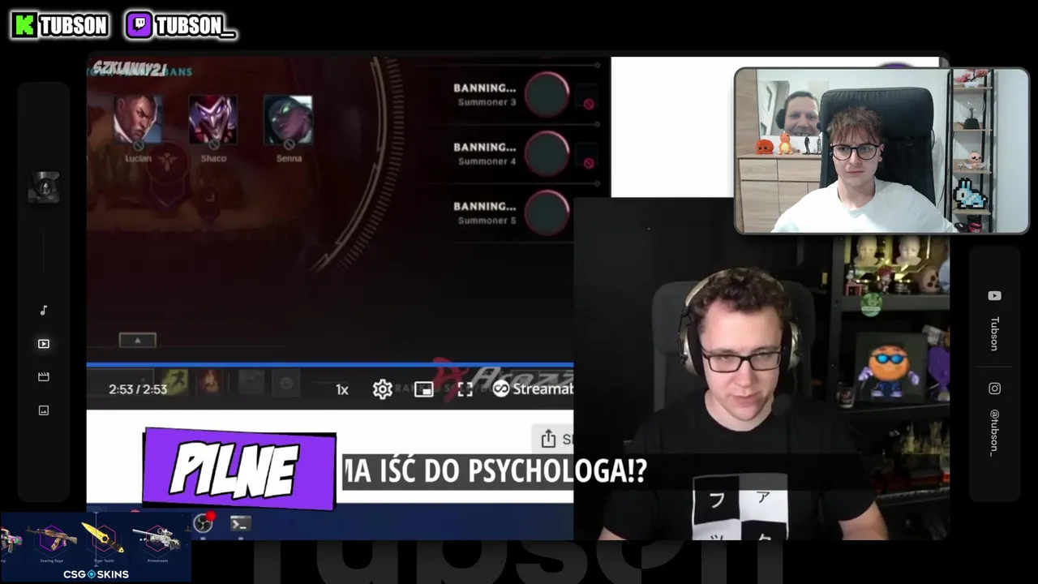
Task: Open the clapperboard sidebar icon
Action: click(x=44, y=377)
